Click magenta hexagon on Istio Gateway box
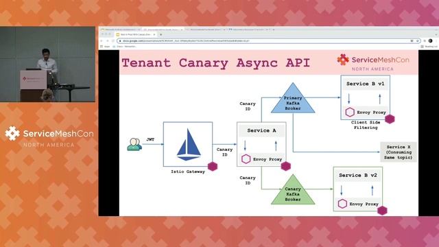The image size is (439, 247). [x=213, y=166]
